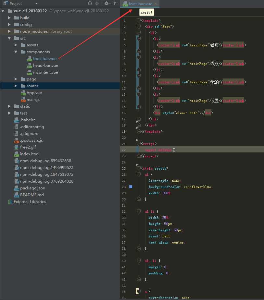Select free2.gif image file

point(28,147)
